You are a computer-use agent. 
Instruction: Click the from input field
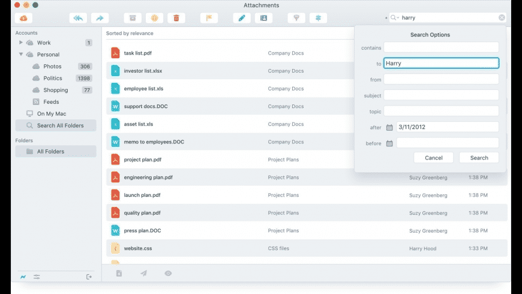pyautogui.click(x=441, y=79)
